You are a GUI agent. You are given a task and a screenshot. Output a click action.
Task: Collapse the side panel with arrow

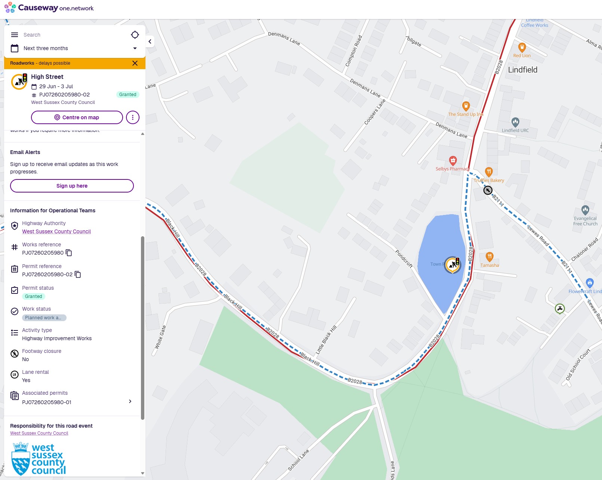tap(150, 41)
